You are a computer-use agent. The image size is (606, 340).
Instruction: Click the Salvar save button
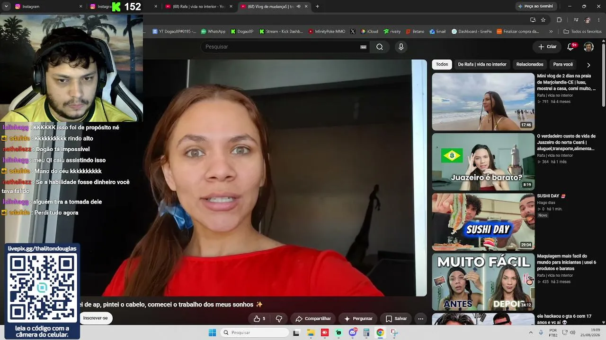(396, 319)
